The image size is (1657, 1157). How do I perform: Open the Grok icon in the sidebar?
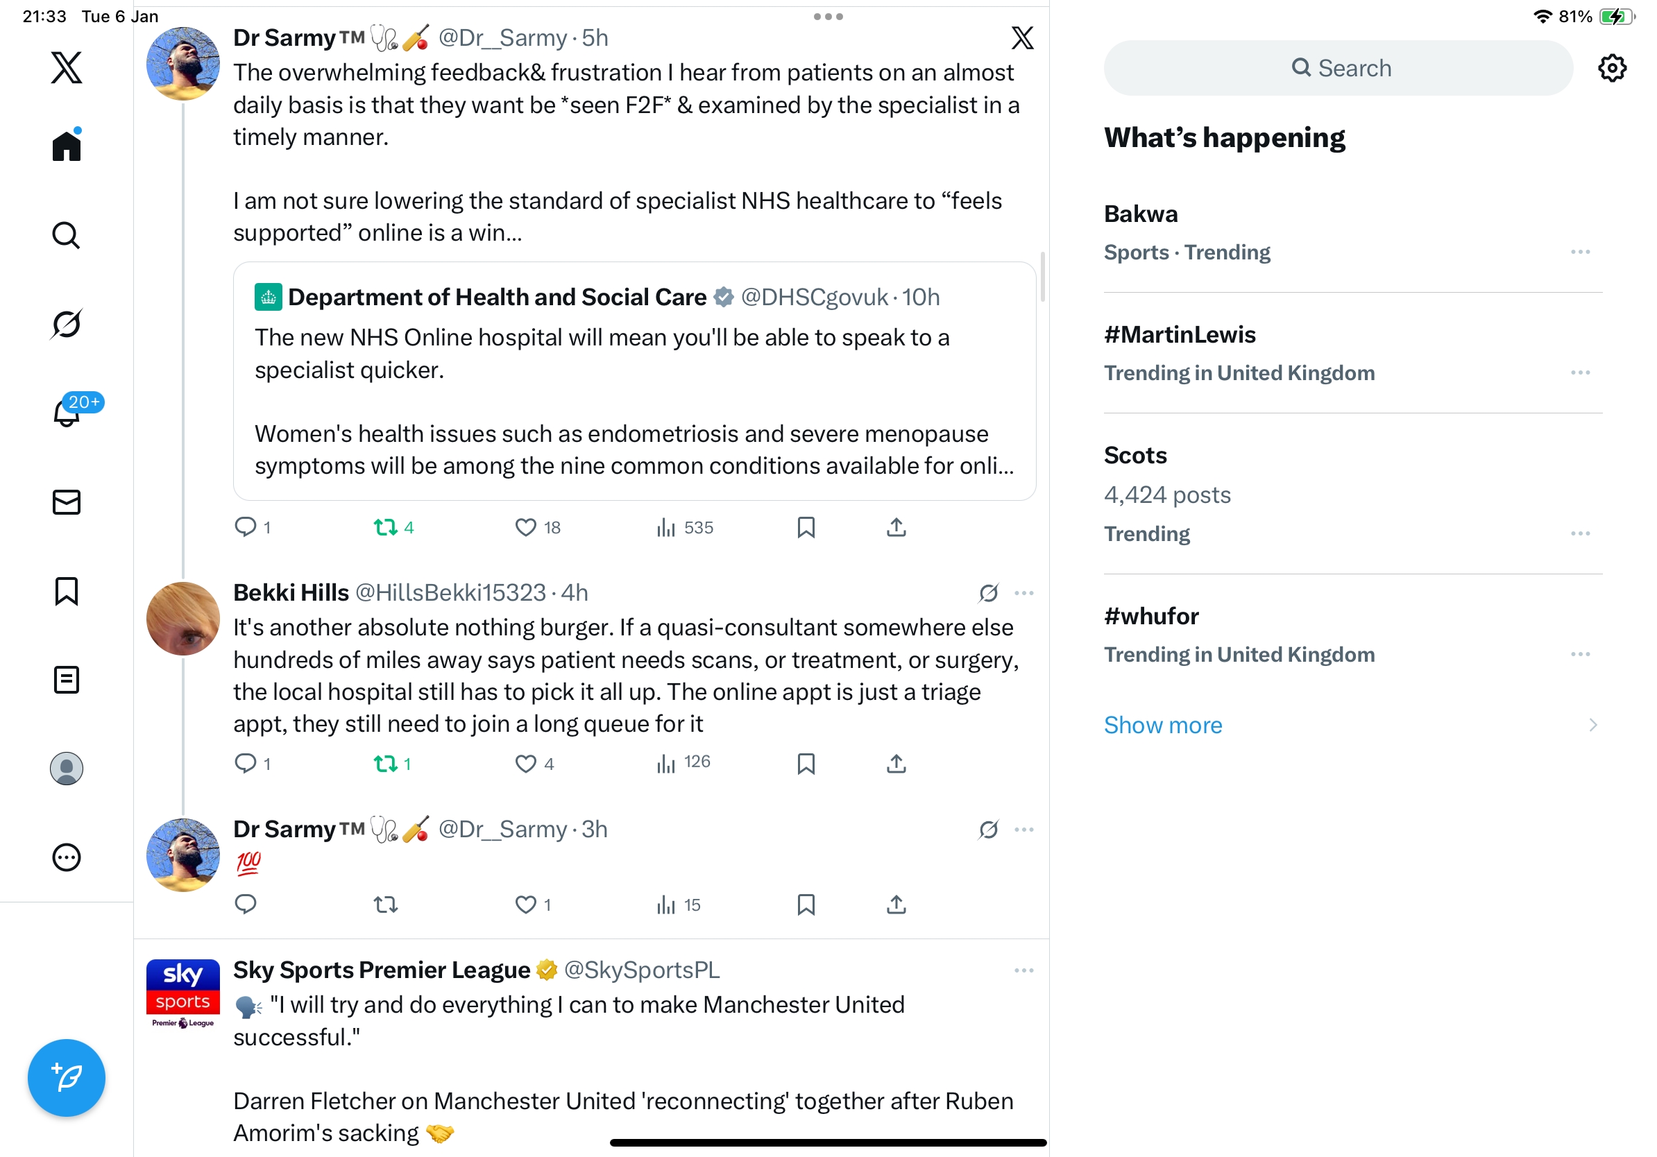click(x=67, y=324)
